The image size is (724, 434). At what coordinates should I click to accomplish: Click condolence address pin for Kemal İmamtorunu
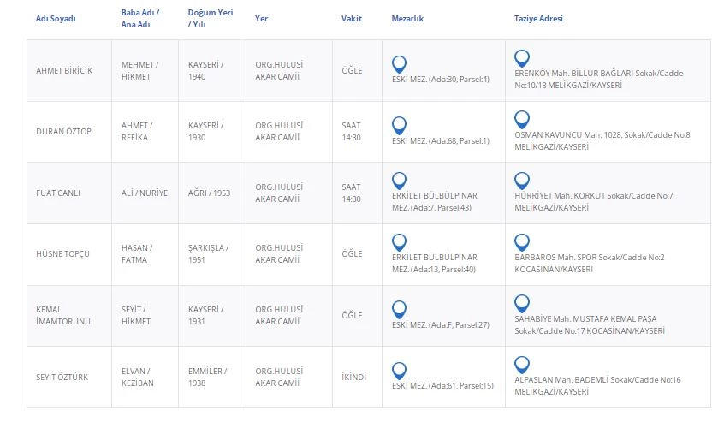click(521, 303)
